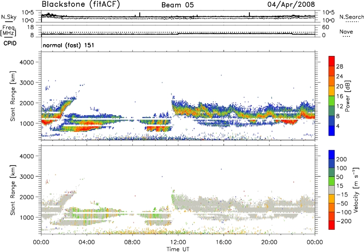Click the '4' tick on the Power colorbar

(x=338, y=126)
